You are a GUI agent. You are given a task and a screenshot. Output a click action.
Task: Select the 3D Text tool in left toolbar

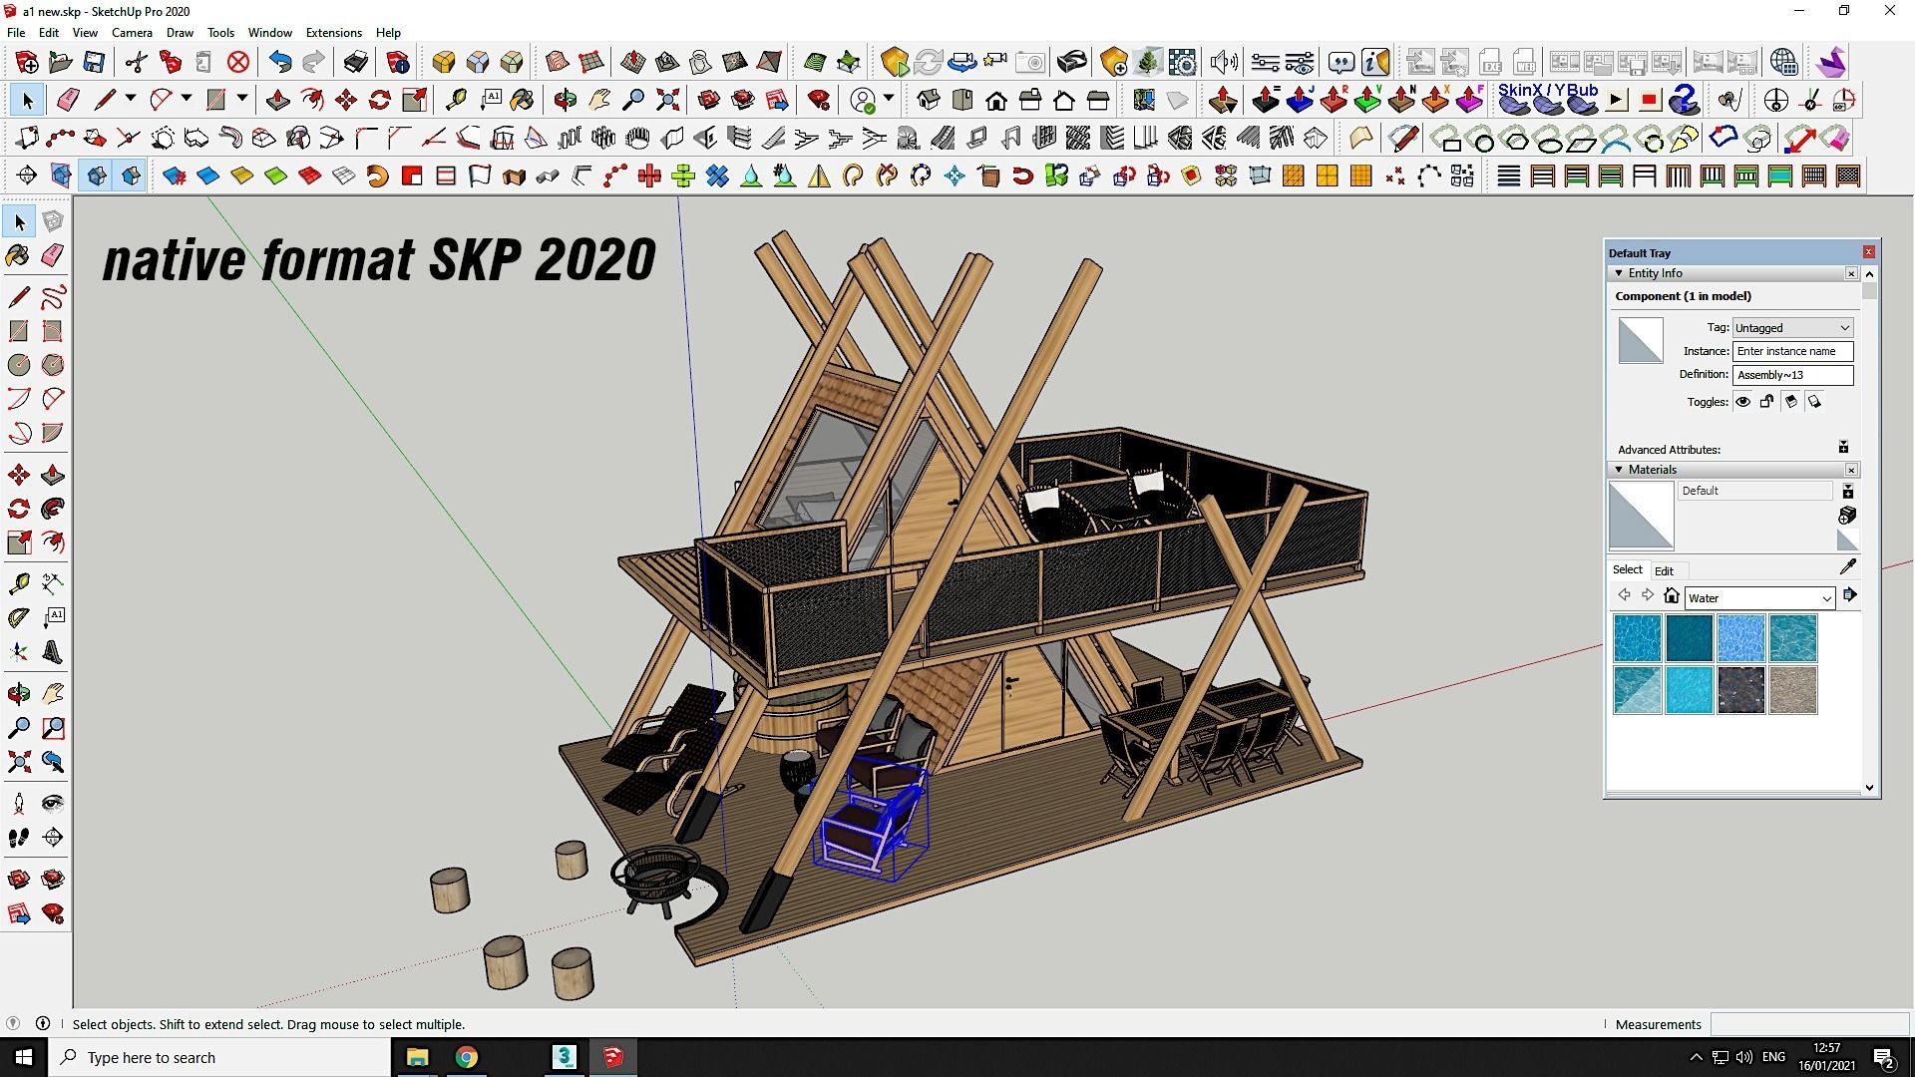click(x=53, y=652)
